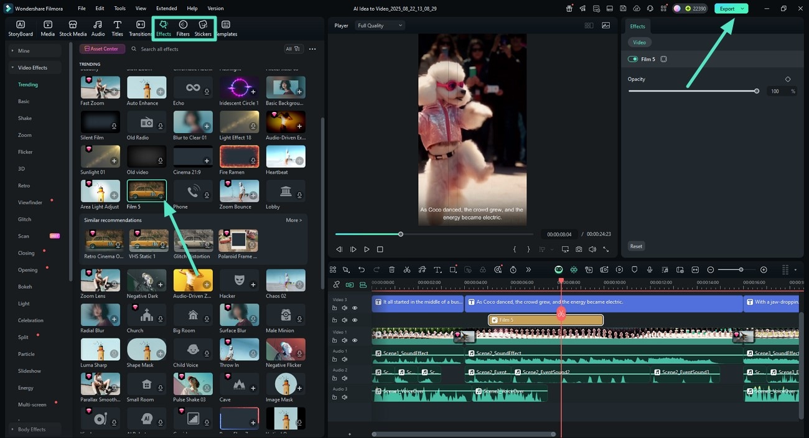Screen dimensions: 809x438
Task: Open the Edit menu
Action: (100, 9)
